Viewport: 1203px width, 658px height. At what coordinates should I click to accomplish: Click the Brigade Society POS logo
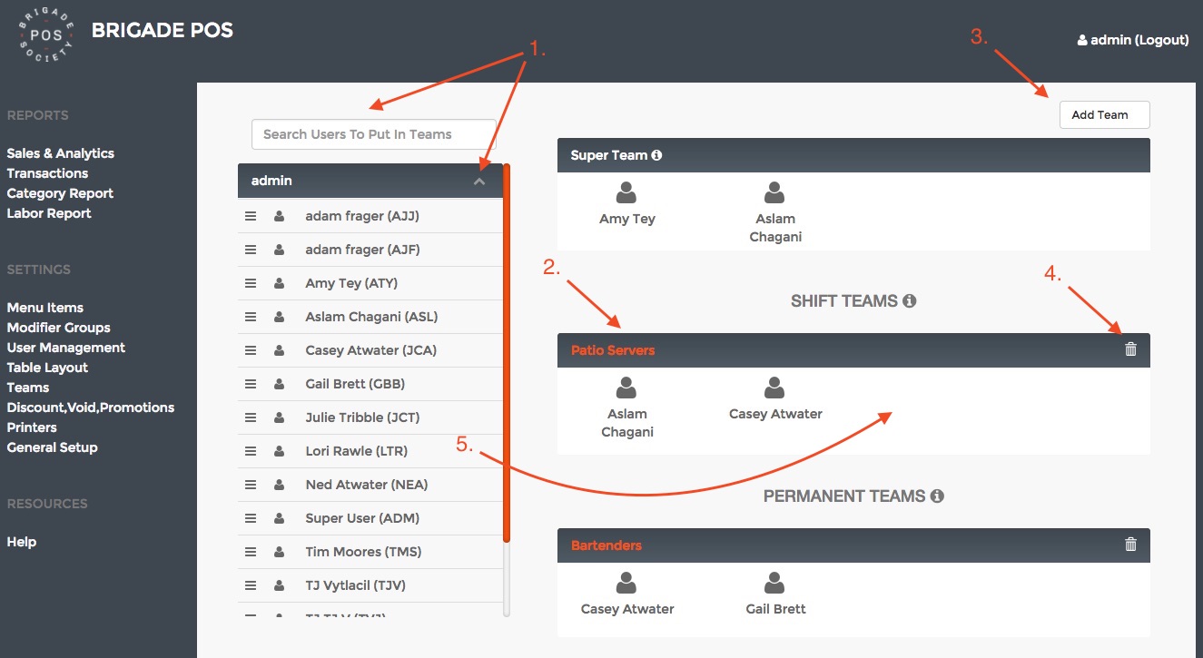pyautogui.click(x=46, y=35)
